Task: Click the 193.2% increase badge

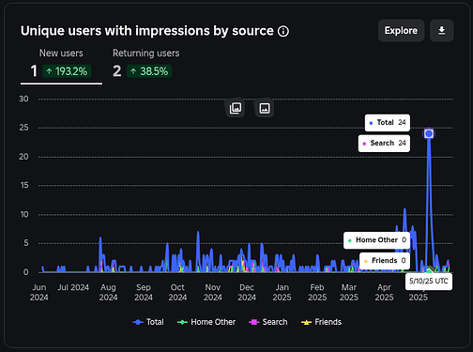Action: [67, 71]
